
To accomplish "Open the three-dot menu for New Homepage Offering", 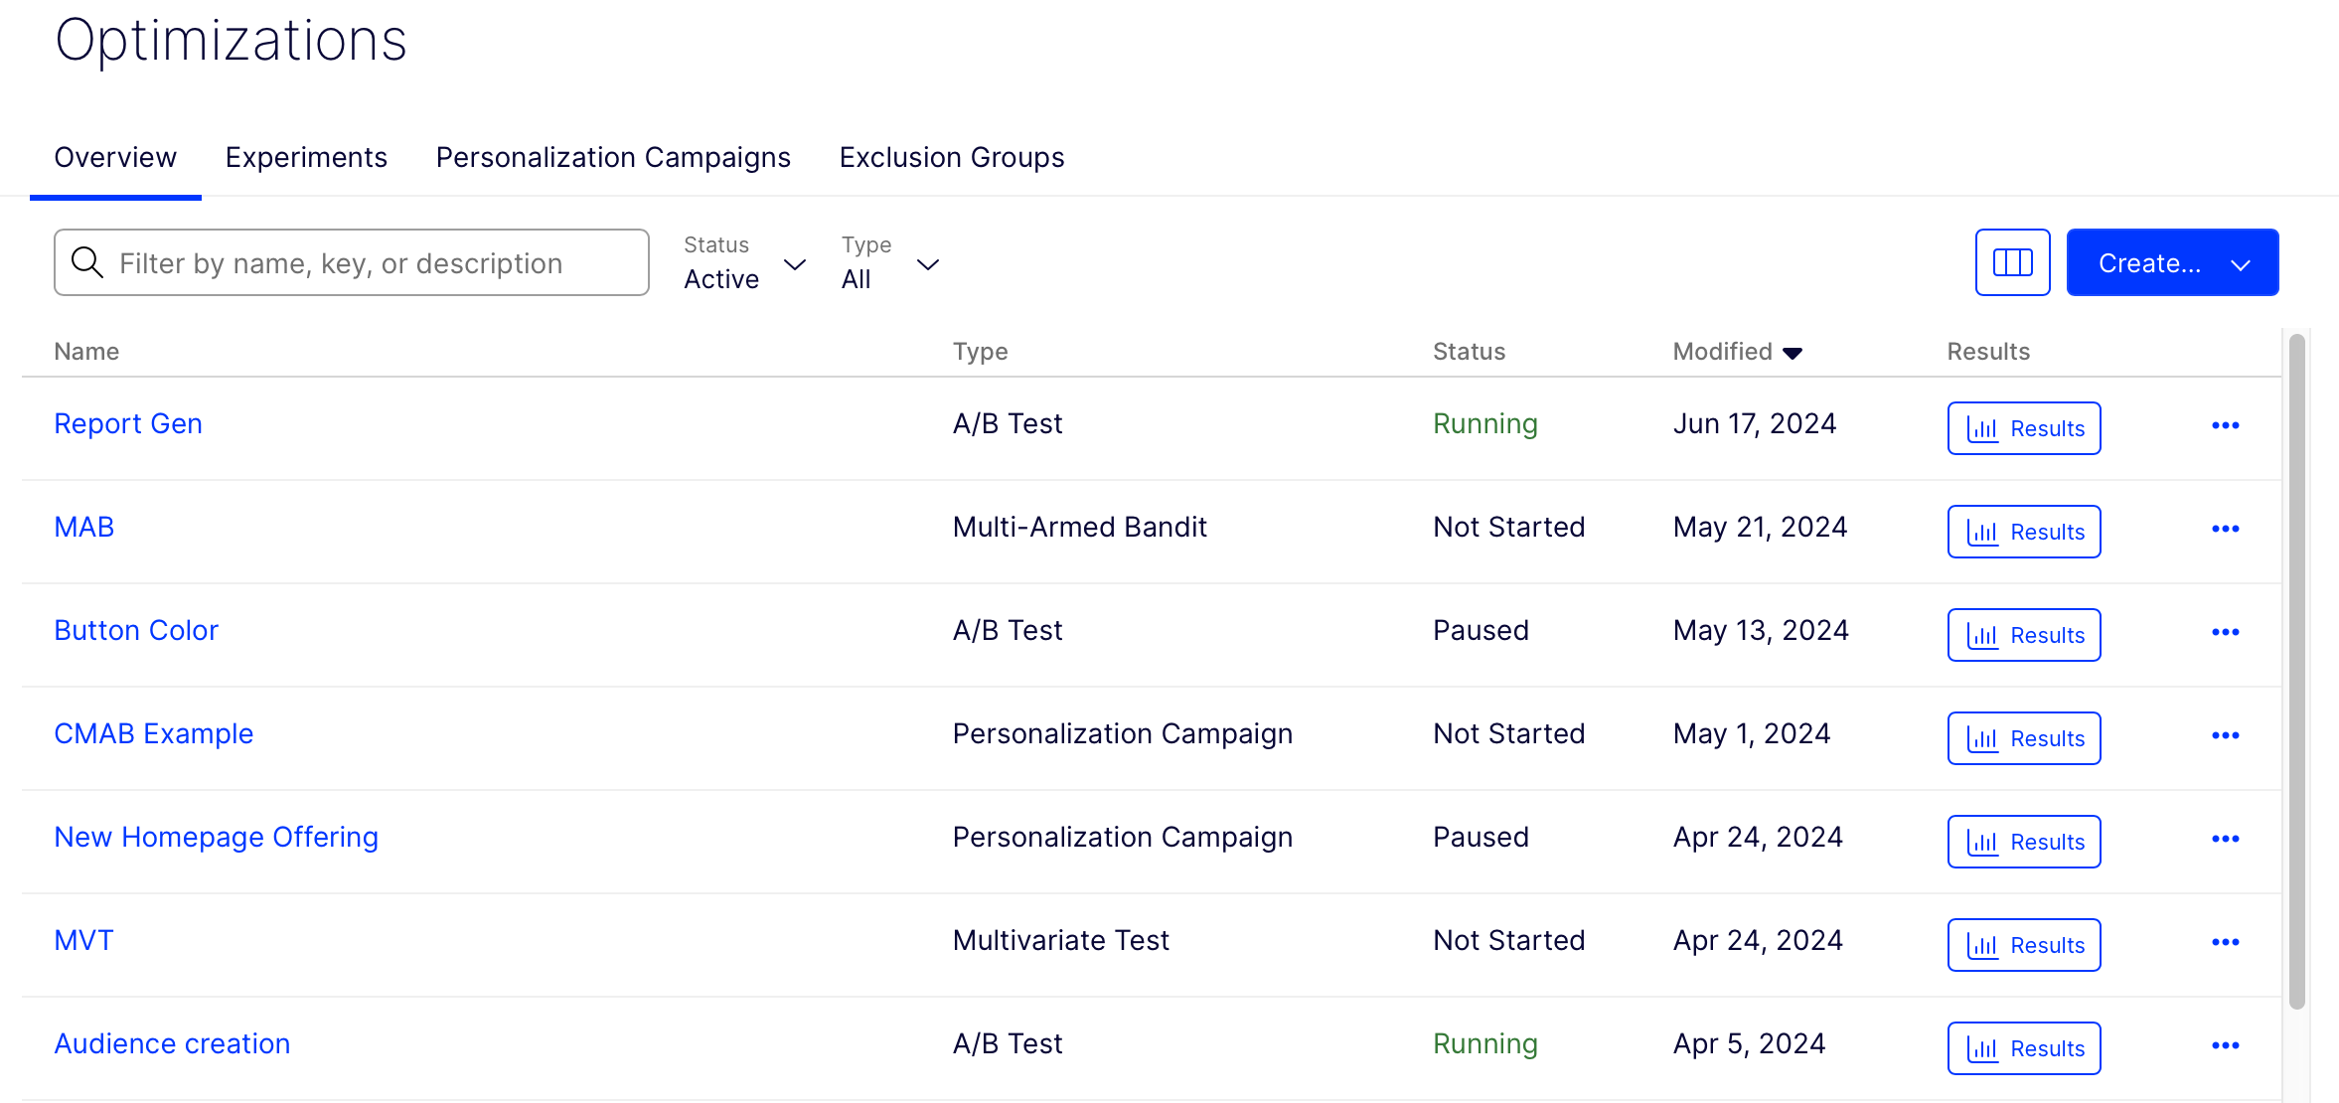I will coord(2225,840).
